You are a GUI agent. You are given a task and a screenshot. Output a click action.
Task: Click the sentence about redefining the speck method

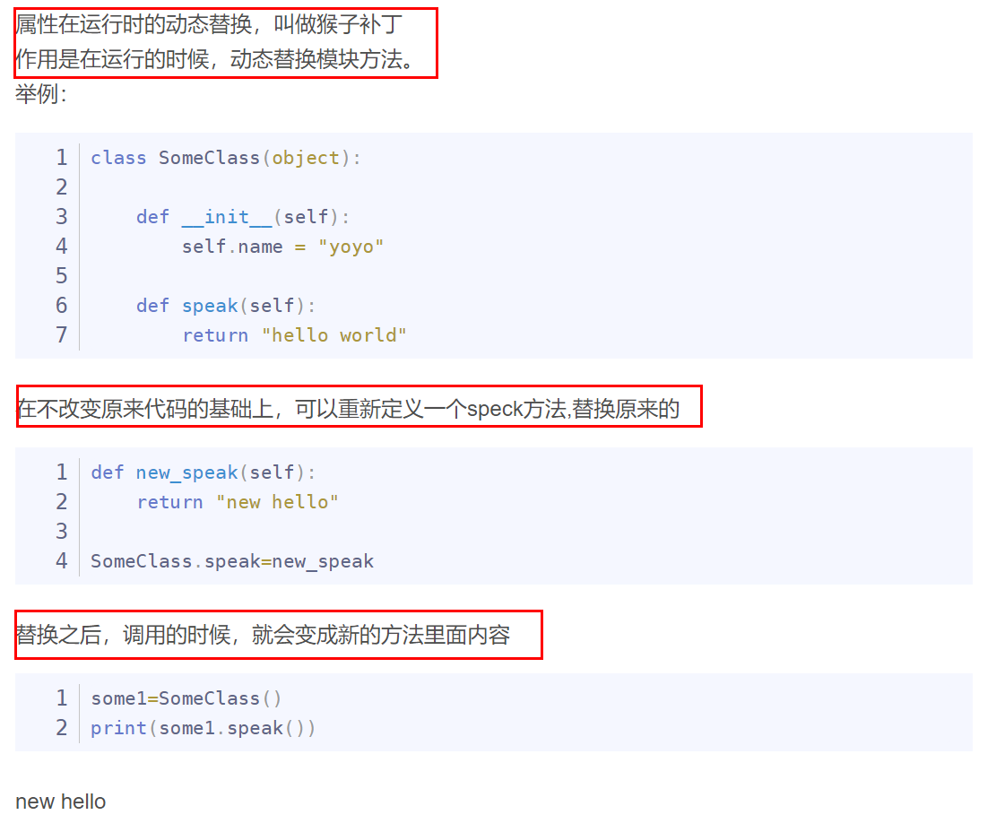pyautogui.click(x=348, y=408)
